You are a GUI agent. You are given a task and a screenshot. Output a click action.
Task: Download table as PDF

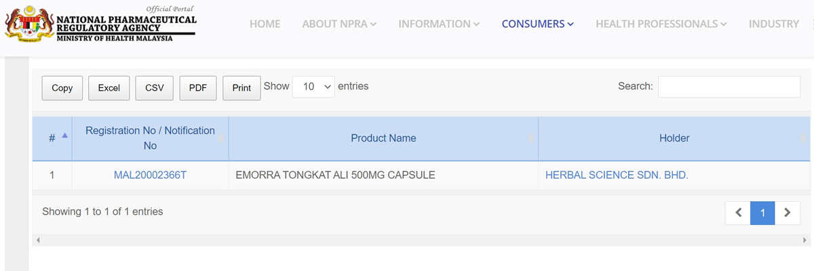point(198,88)
